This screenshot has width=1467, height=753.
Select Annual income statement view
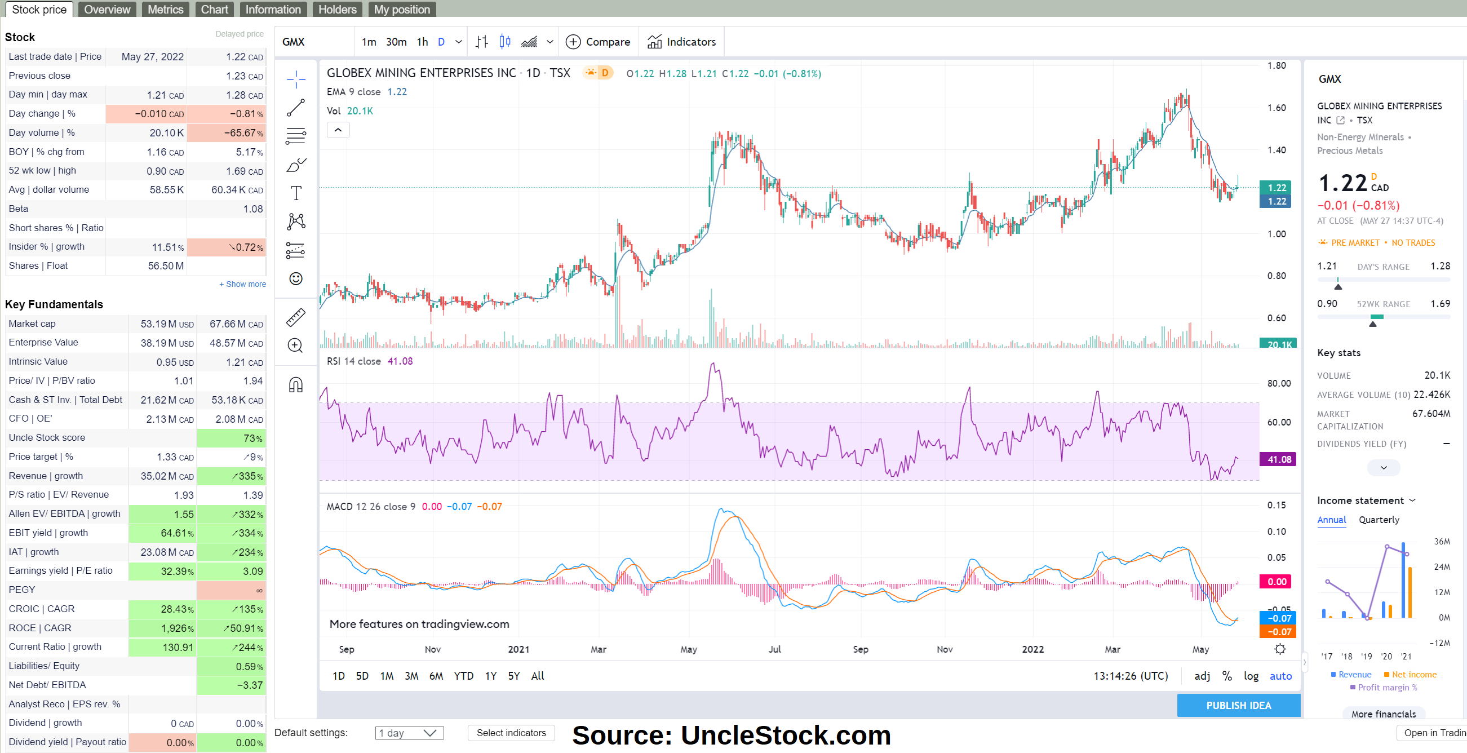click(x=1332, y=520)
